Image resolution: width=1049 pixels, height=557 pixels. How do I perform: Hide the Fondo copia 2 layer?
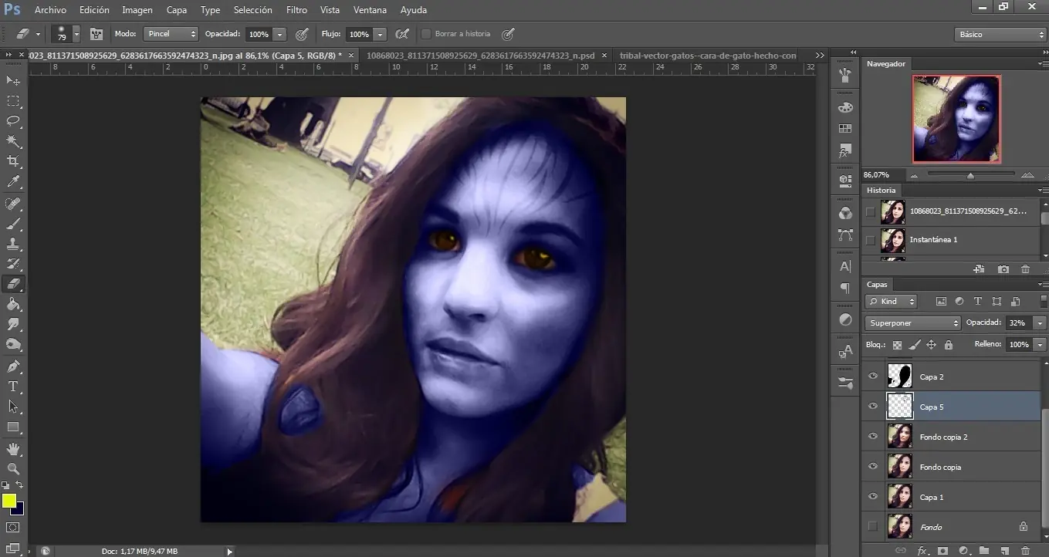(873, 437)
